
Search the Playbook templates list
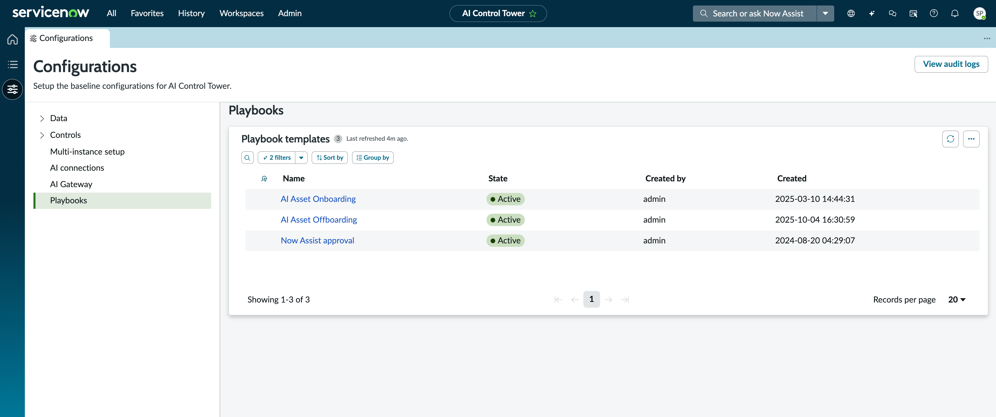(247, 158)
